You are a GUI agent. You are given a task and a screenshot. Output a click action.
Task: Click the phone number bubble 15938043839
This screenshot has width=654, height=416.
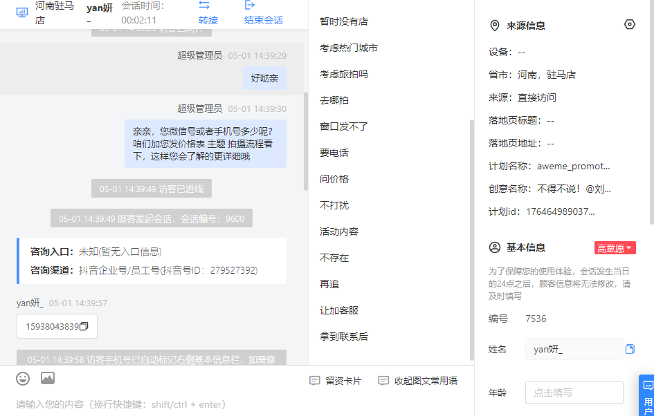(57, 326)
